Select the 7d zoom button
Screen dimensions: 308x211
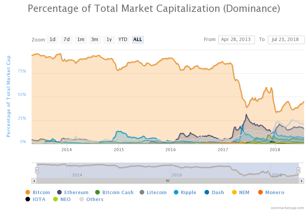pyautogui.click(x=67, y=40)
